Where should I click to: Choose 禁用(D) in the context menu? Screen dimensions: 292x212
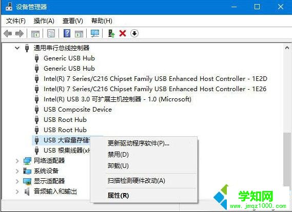point(118,155)
